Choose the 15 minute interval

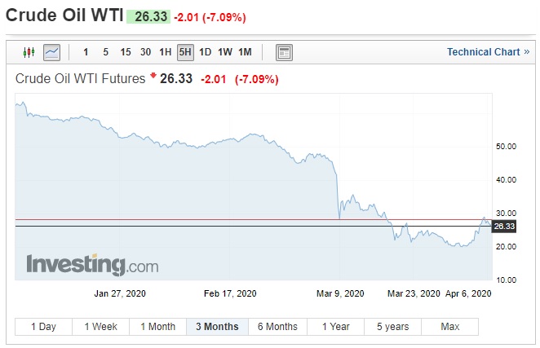125,52
